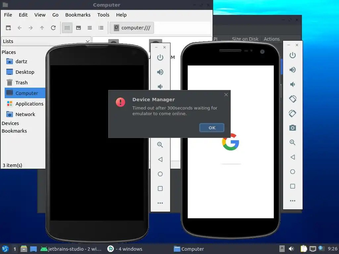Tap Overview square on right emulator toolbar
The height and width of the screenshot is (254, 339).
pyautogui.click(x=293, y=186)
